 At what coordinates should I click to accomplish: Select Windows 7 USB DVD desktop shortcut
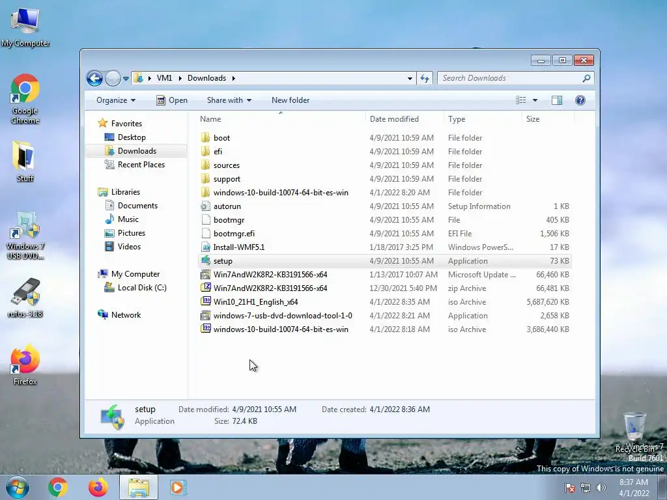(x=25, y=236)
